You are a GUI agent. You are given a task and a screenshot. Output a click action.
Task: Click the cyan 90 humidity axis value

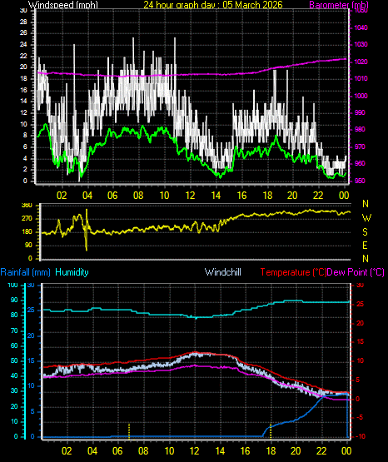click(14, 300)
